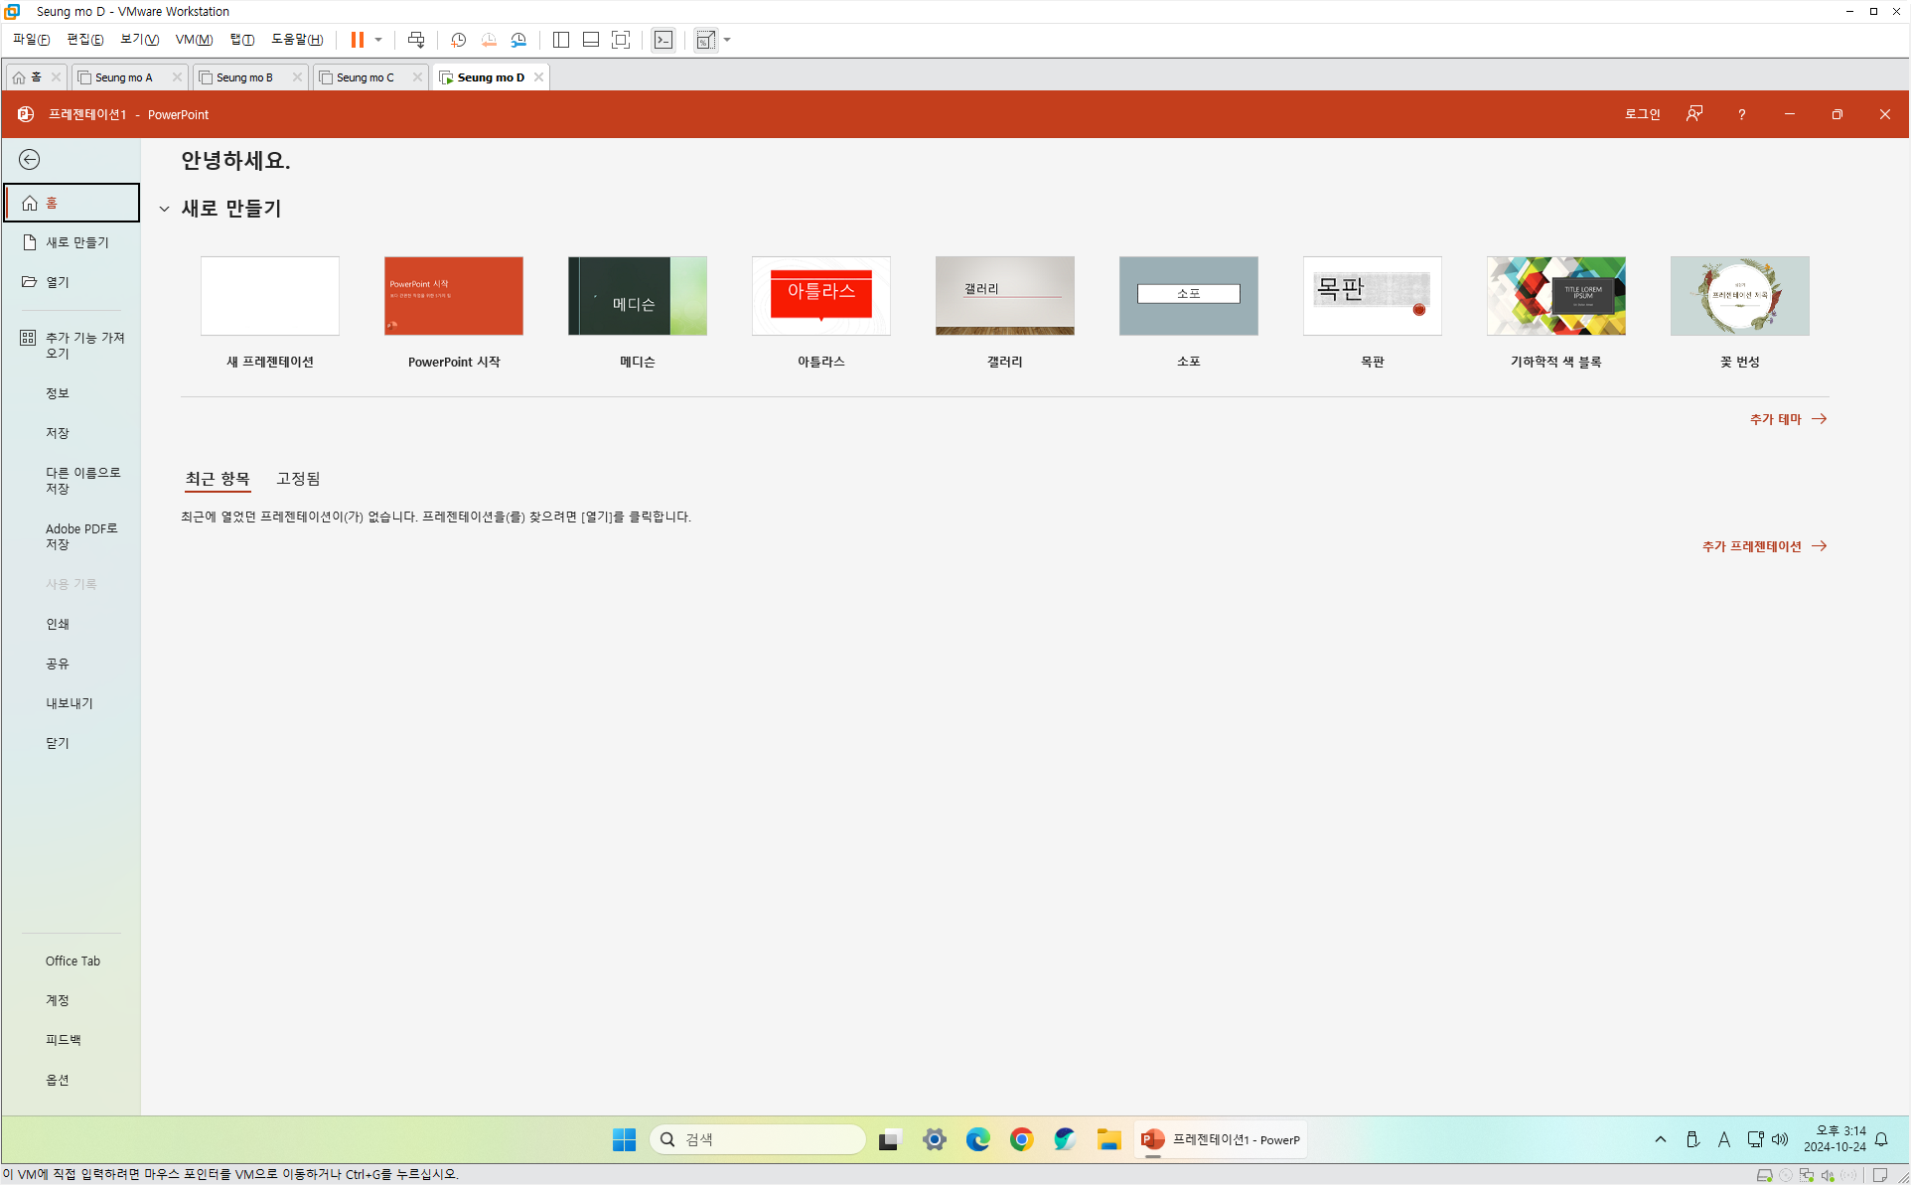1911x1185 pixels.
Task: Expand the stretch display dropdown arrow
Action: click(x=727, y=40)
